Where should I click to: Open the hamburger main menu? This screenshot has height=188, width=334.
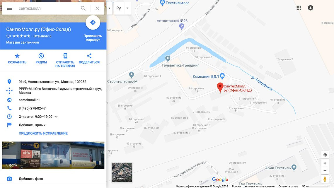pyautogui.click(x=9, y=8)
